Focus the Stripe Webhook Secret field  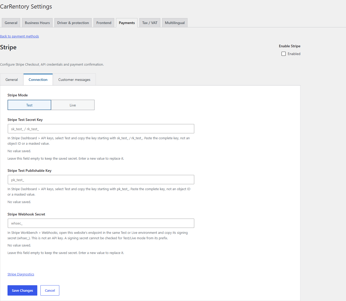coord(101,223)
